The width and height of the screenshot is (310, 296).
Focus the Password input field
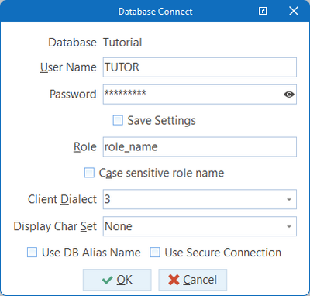coord(200,95)
